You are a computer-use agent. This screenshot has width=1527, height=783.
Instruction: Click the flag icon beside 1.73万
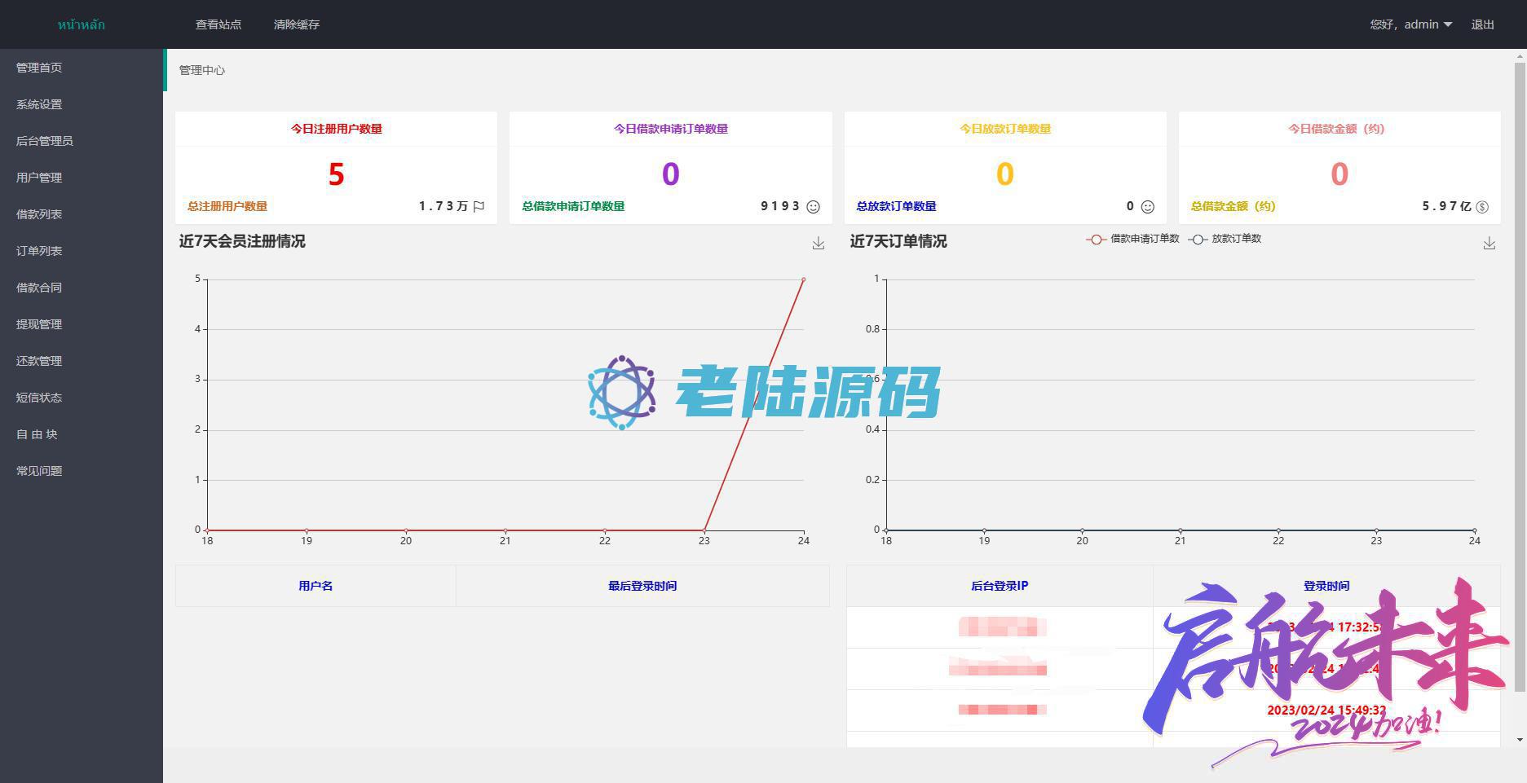(x=479, y=207)
